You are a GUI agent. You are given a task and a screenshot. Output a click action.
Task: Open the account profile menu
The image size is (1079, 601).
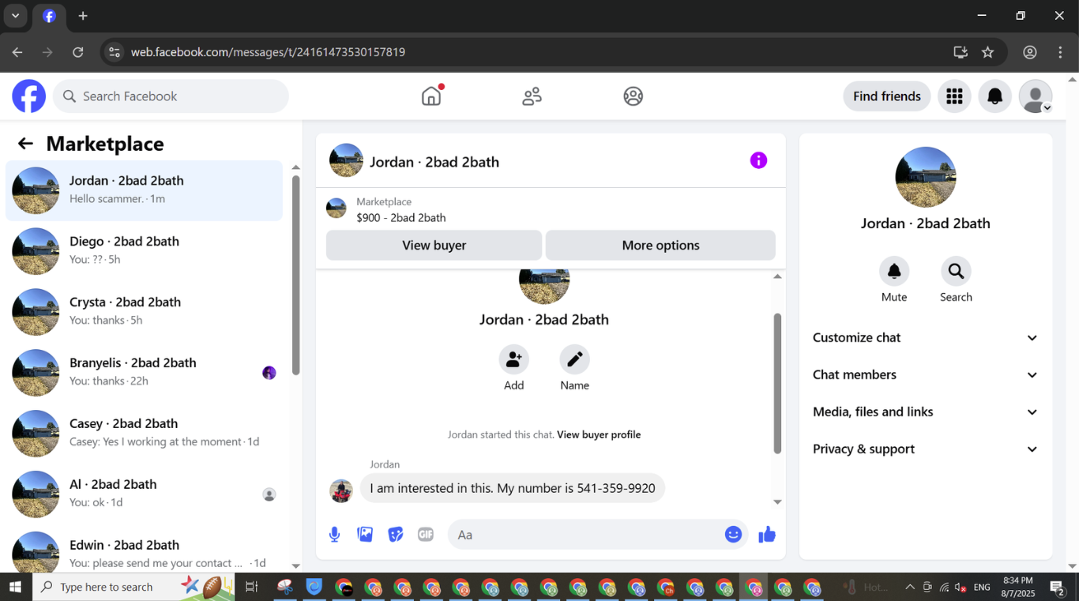click(x=1036, y=96)
